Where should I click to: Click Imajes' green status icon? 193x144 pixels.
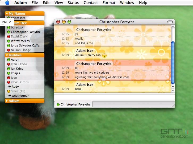tap(9, 73)
